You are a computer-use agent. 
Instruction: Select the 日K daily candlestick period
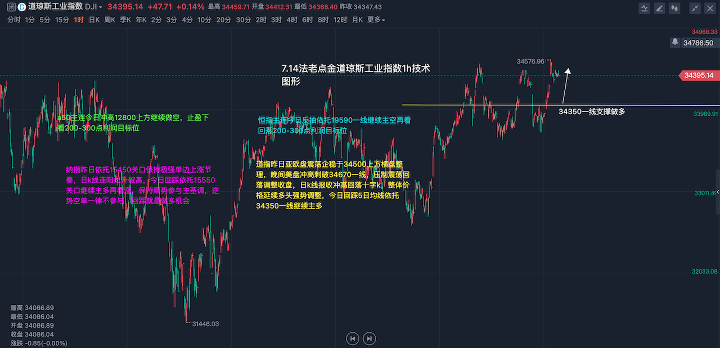click(93, 20)
